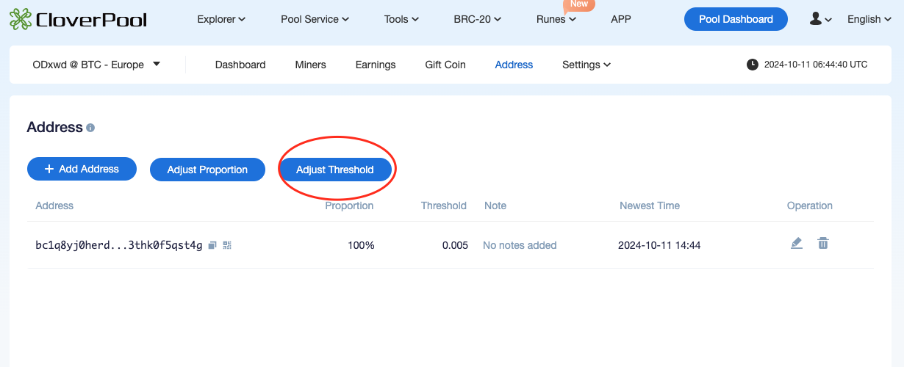Image resolution: width=904 pixels, height=367 pixels.
Task: Expand the Explorer dropdown menu
Action: tap(221, 19)
